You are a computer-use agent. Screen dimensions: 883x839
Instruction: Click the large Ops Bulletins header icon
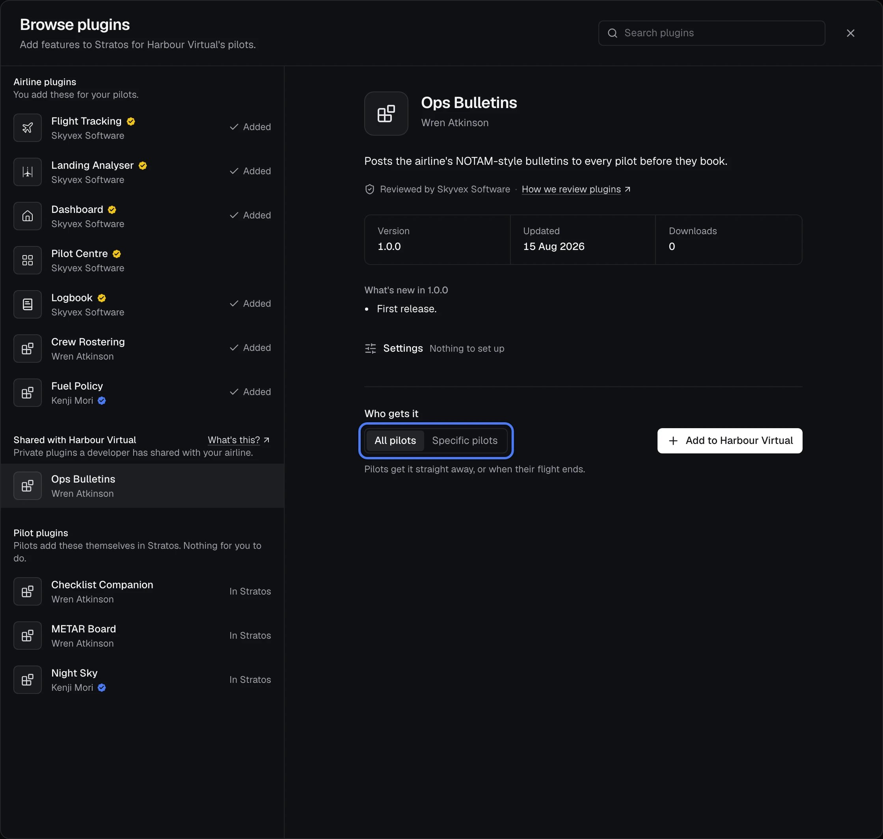(x=386, y=114)
